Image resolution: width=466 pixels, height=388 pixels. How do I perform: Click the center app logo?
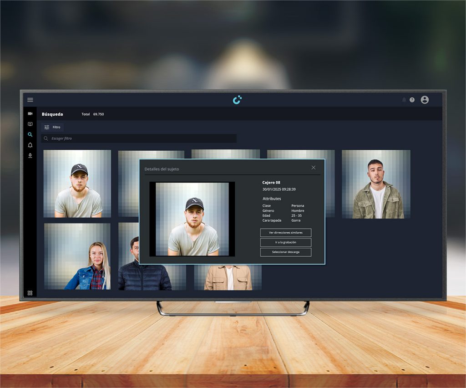[x=237, y=100]
